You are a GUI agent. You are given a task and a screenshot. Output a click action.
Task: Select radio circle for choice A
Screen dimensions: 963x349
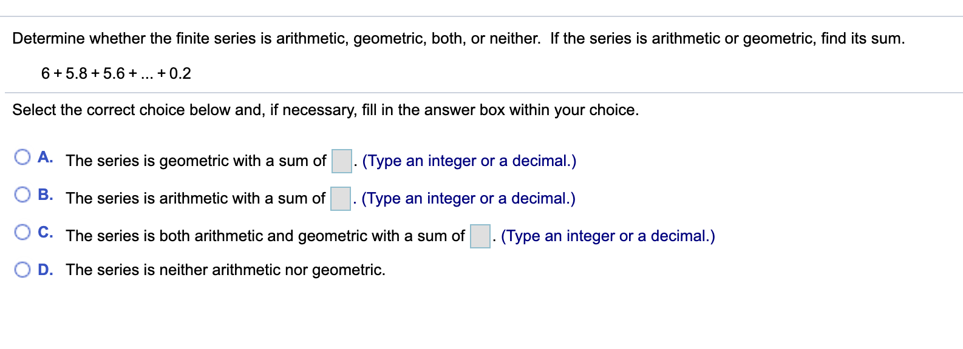(x=22, y=158)
